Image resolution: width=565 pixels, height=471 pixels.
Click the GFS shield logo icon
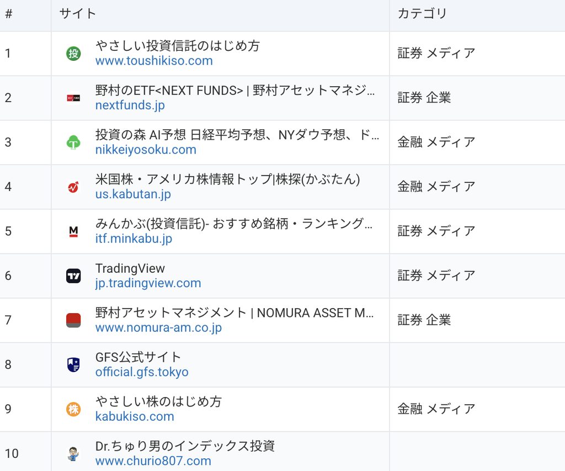[x=73, y=364]
